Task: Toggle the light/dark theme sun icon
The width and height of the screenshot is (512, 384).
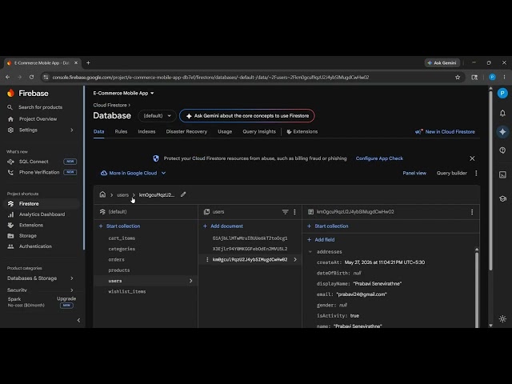Action: pyautogui.click(x=502, y=318)
